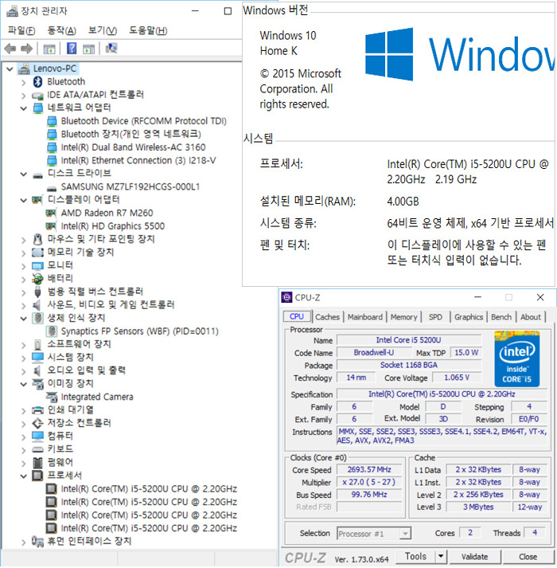Expand the Bluetooth category
Image resolution: width=557 pixels, height=568 pixels.
click(x=24, y=82)
